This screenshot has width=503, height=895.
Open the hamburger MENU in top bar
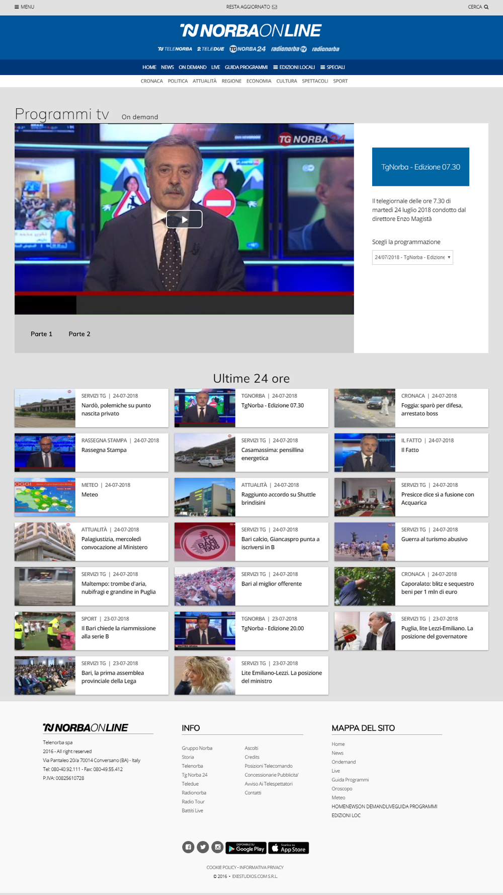pos(24,7)
